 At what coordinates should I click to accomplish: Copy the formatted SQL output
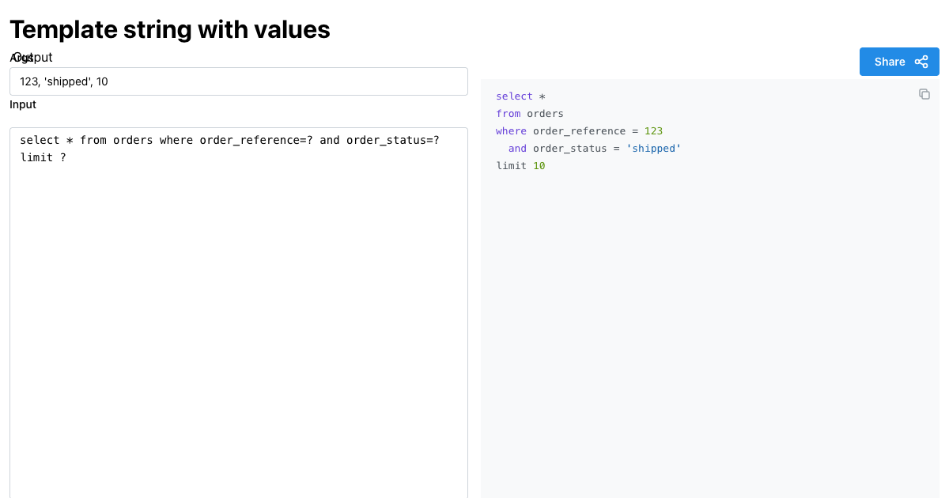924,94
